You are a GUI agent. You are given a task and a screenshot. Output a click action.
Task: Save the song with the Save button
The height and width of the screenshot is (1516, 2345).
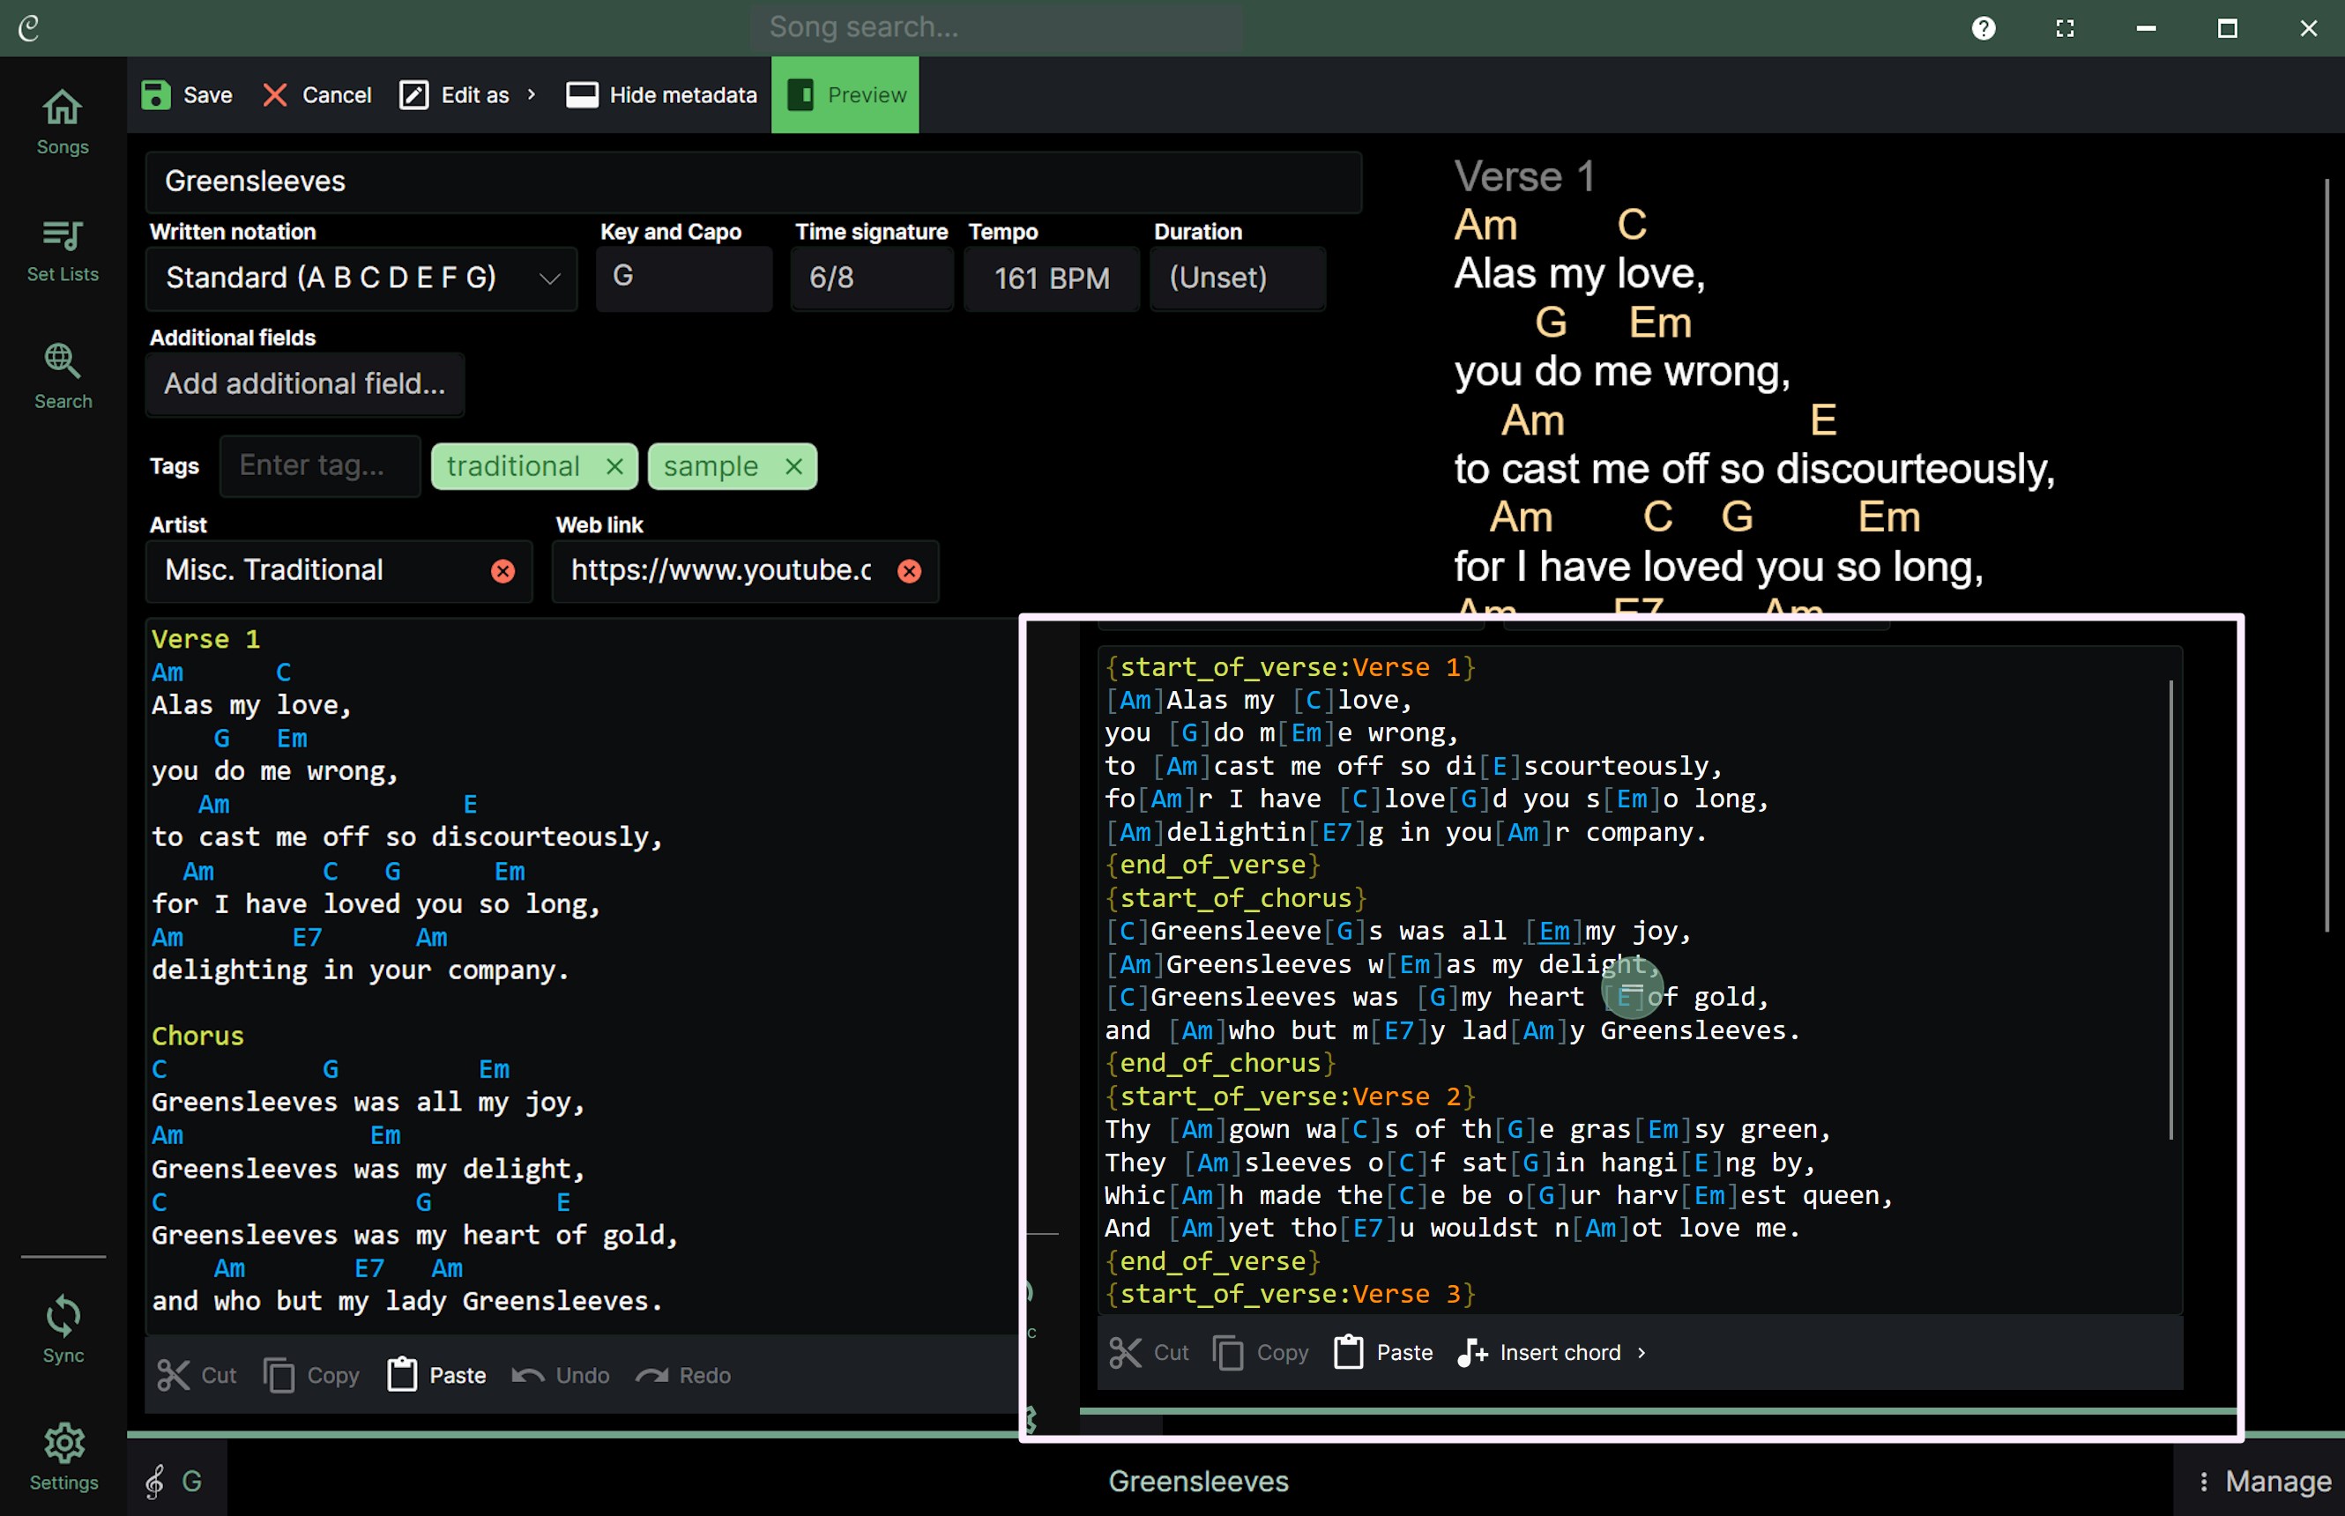[x=187, y=94]
